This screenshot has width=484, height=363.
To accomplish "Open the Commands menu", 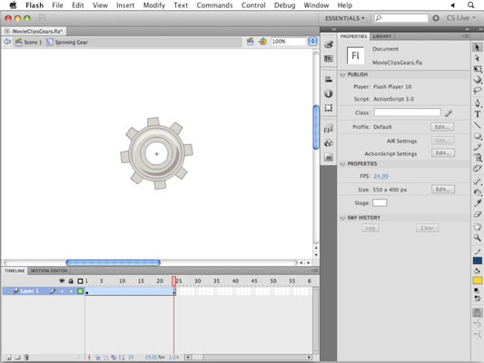I will click(x=214, y=5).
